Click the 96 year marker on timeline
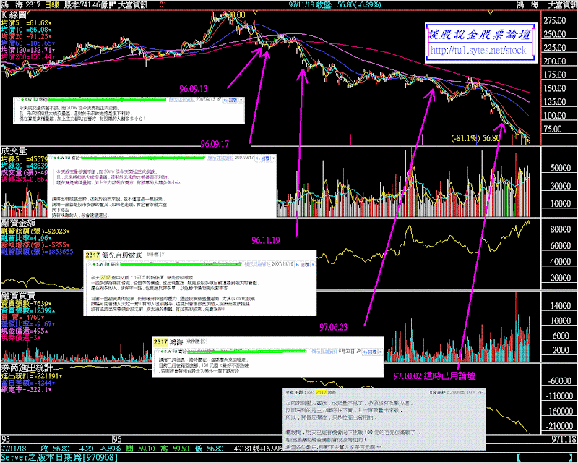Screen dimensions: 578x463 [117, 439]
